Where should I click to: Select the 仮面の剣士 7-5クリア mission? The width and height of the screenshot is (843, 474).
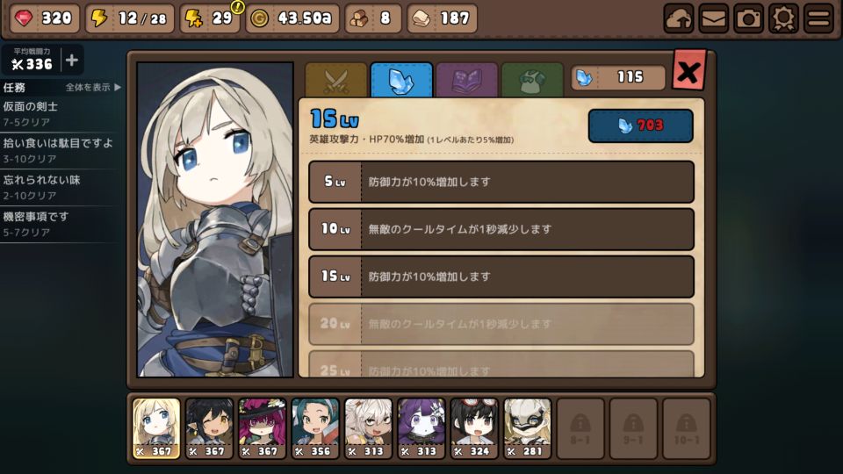pos(61,113)
